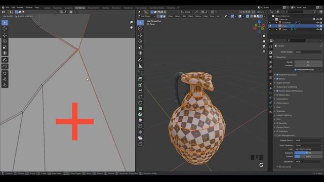Select the Rotate tool in 3D viewport
Screen dimensions: 324x182
click(x=140, y=41)
